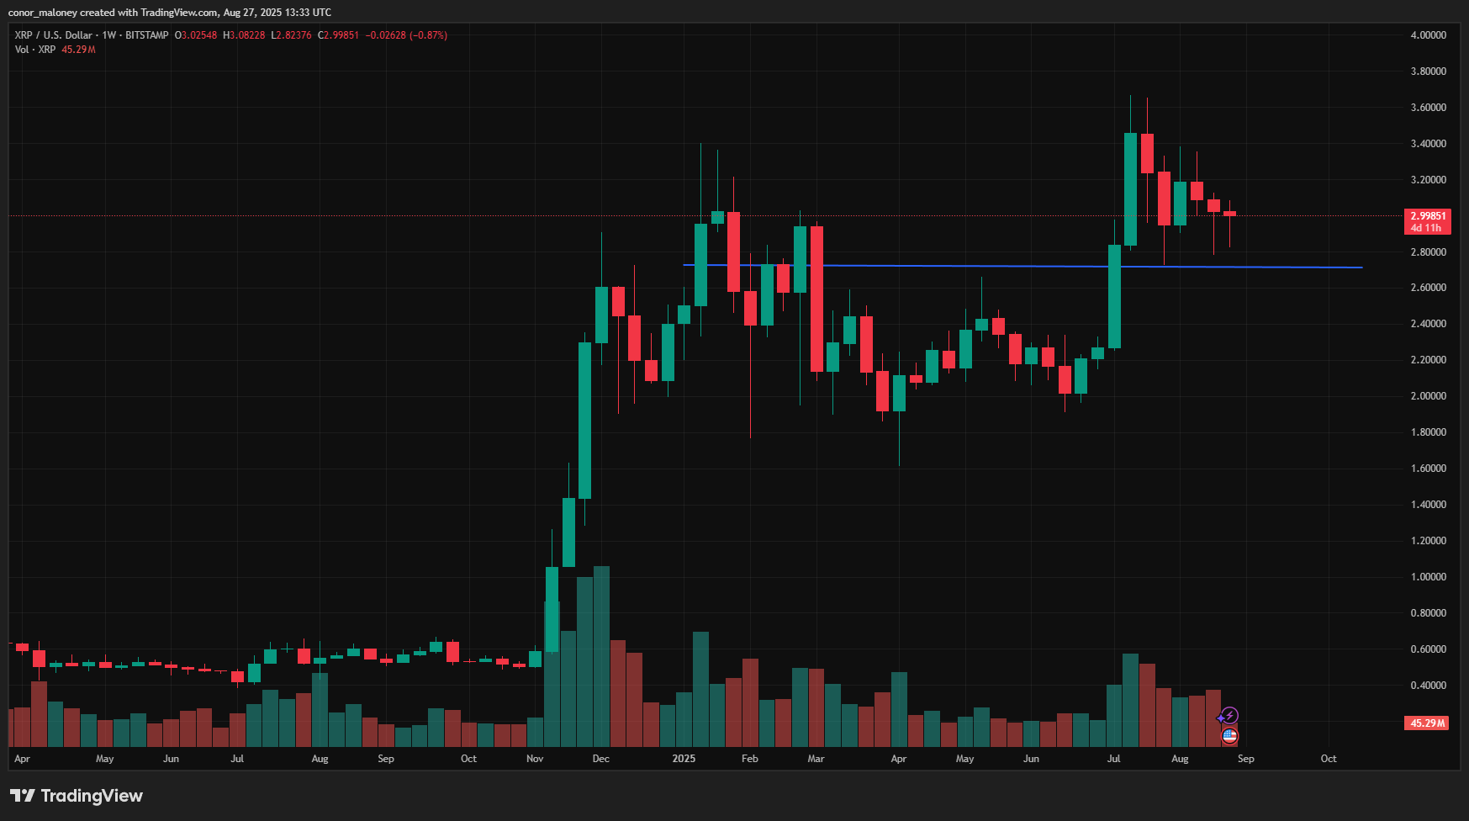Click the open value O3.02548
1469x821 pixels.
pyautogui.click(x=196, y=35)
